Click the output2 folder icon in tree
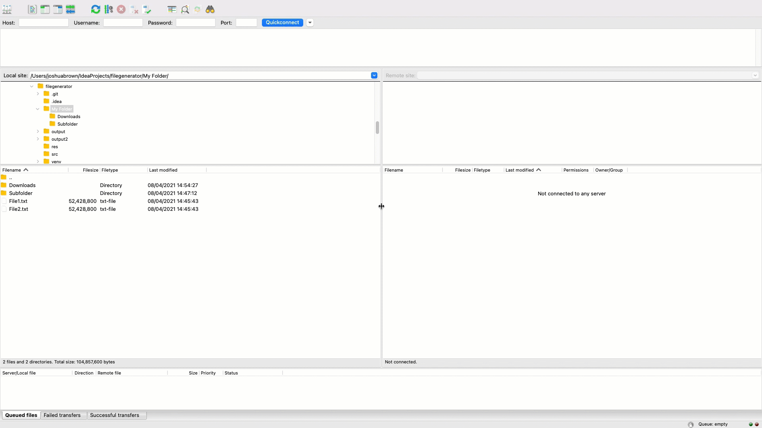The width and height of the screenshot is (762, 428). pyautogui.click(x=46, y=139)
